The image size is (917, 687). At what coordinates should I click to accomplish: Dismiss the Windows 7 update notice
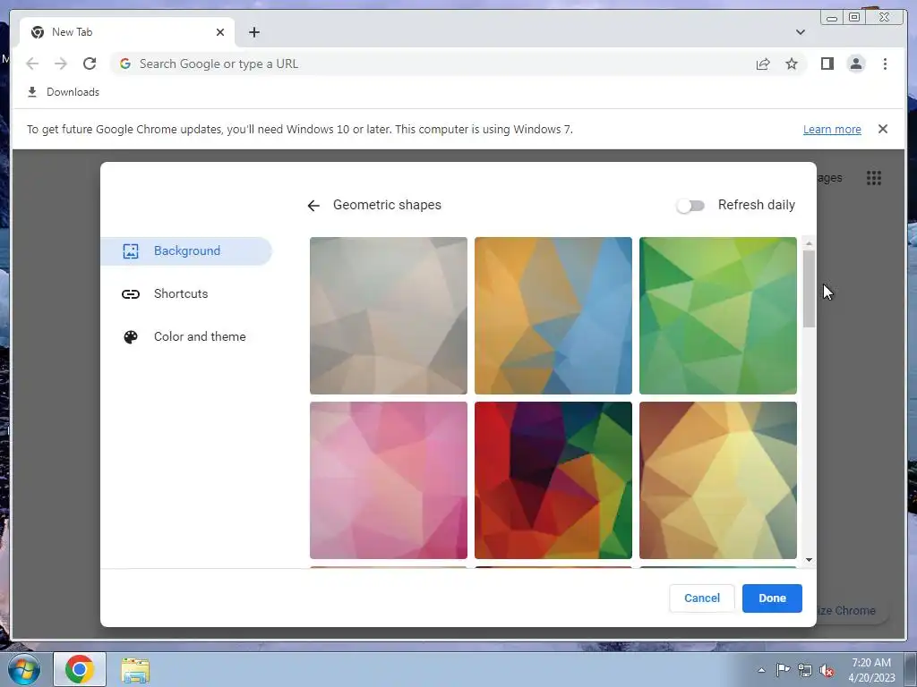click(883, 129)
